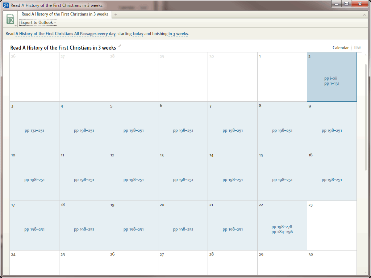Screen dimensions: 371x278
Task: Change the book 'A History of the First Christians'
Action: (45, 34)
